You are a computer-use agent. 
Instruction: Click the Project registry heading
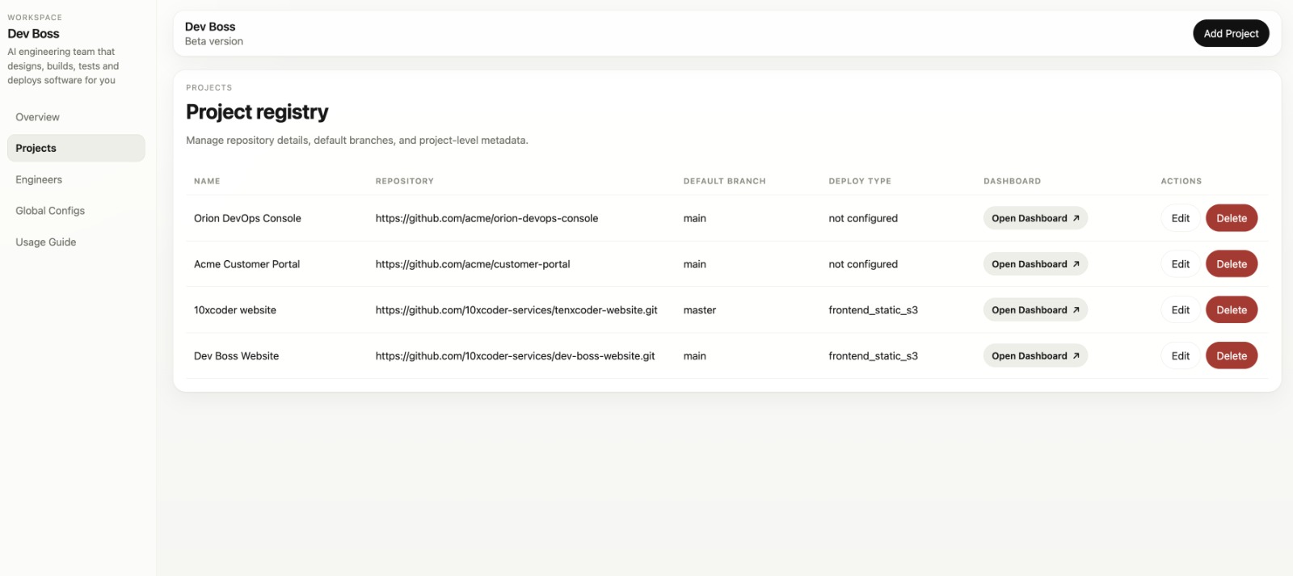coord(257,112)
